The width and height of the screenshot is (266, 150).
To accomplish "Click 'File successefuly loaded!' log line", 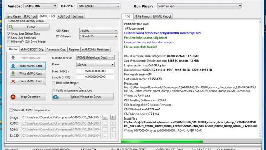I will [x=140, y=47].
